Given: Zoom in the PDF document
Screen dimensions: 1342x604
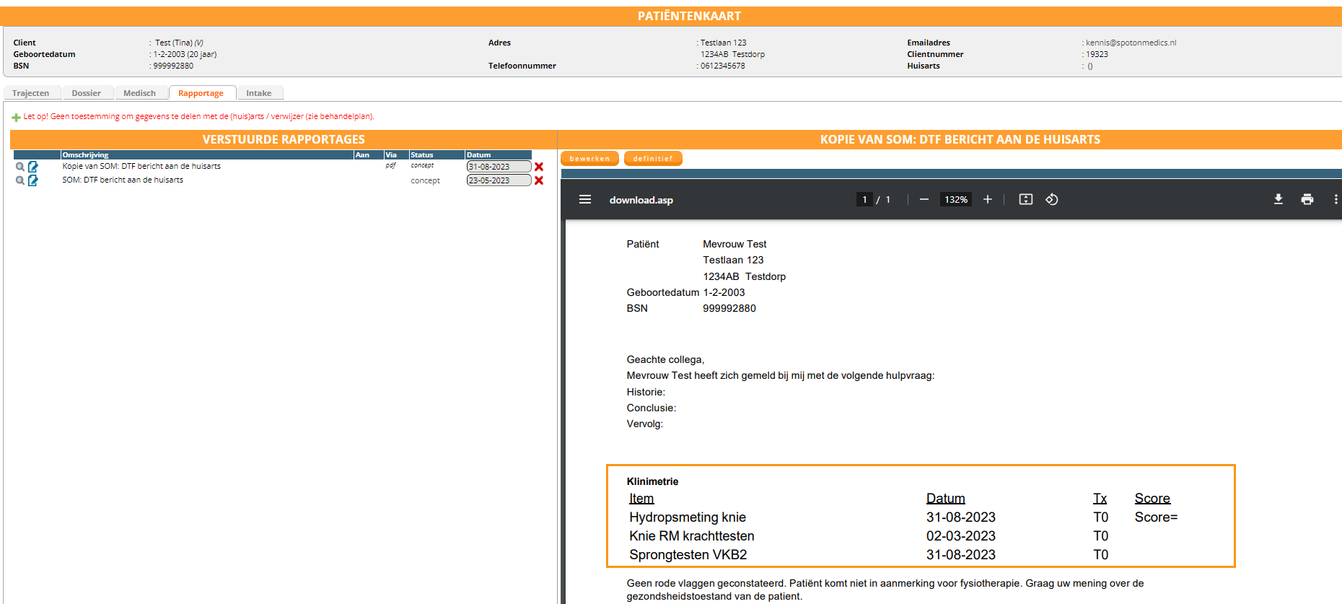Looking at the screenshot, I should [x=988, y=200].
